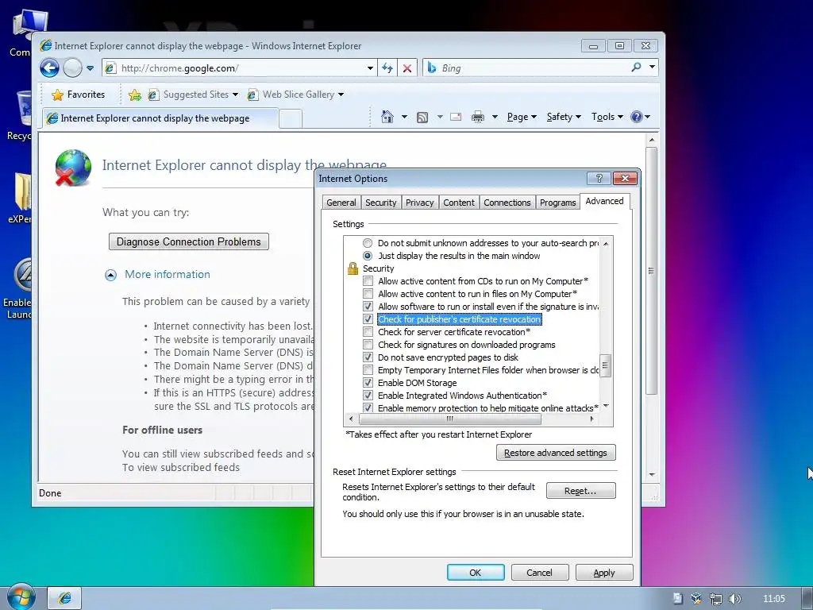Check 'Check for signatures on downloaded programs'

click(x=368, y=345)
